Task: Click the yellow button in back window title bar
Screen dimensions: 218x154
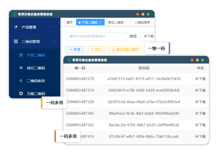Action: pos(143,14)
